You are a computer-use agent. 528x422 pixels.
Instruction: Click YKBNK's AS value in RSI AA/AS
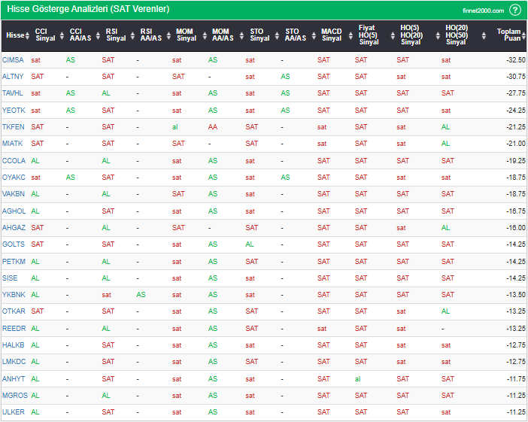(141, 294)
